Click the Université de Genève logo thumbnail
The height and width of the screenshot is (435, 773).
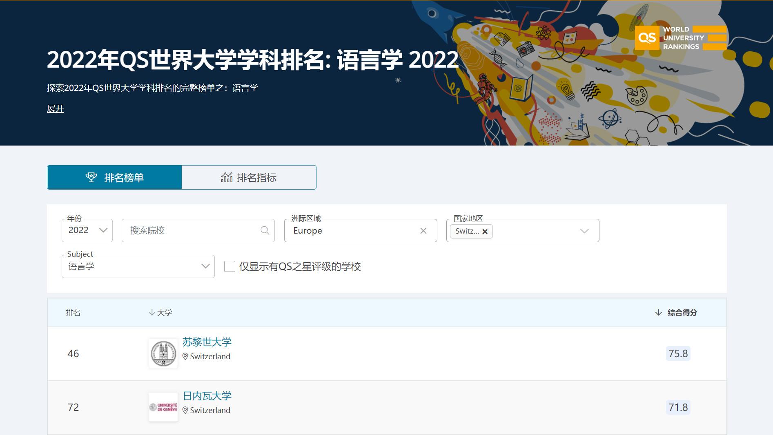163,406
